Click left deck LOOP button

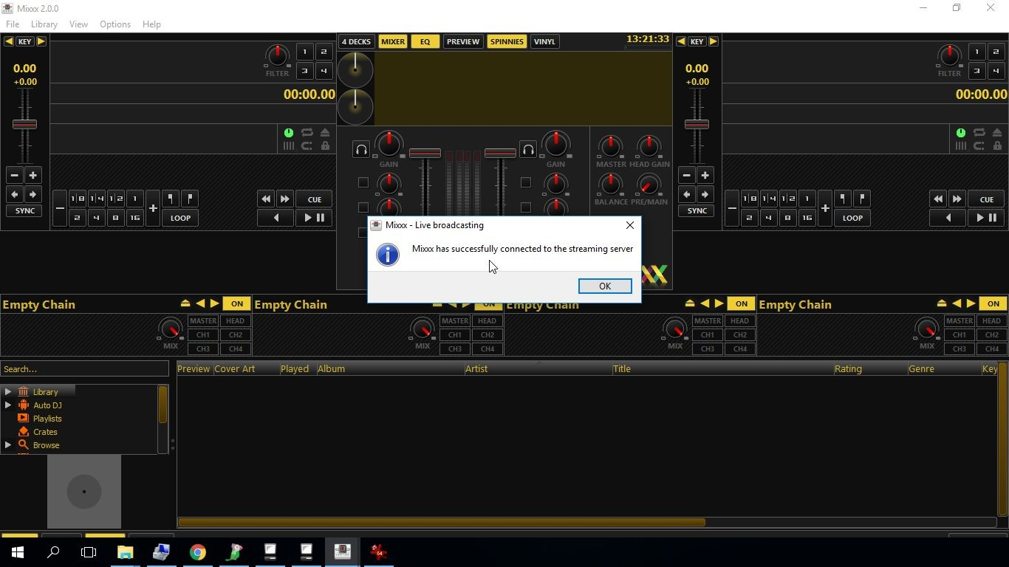point(180,218)
